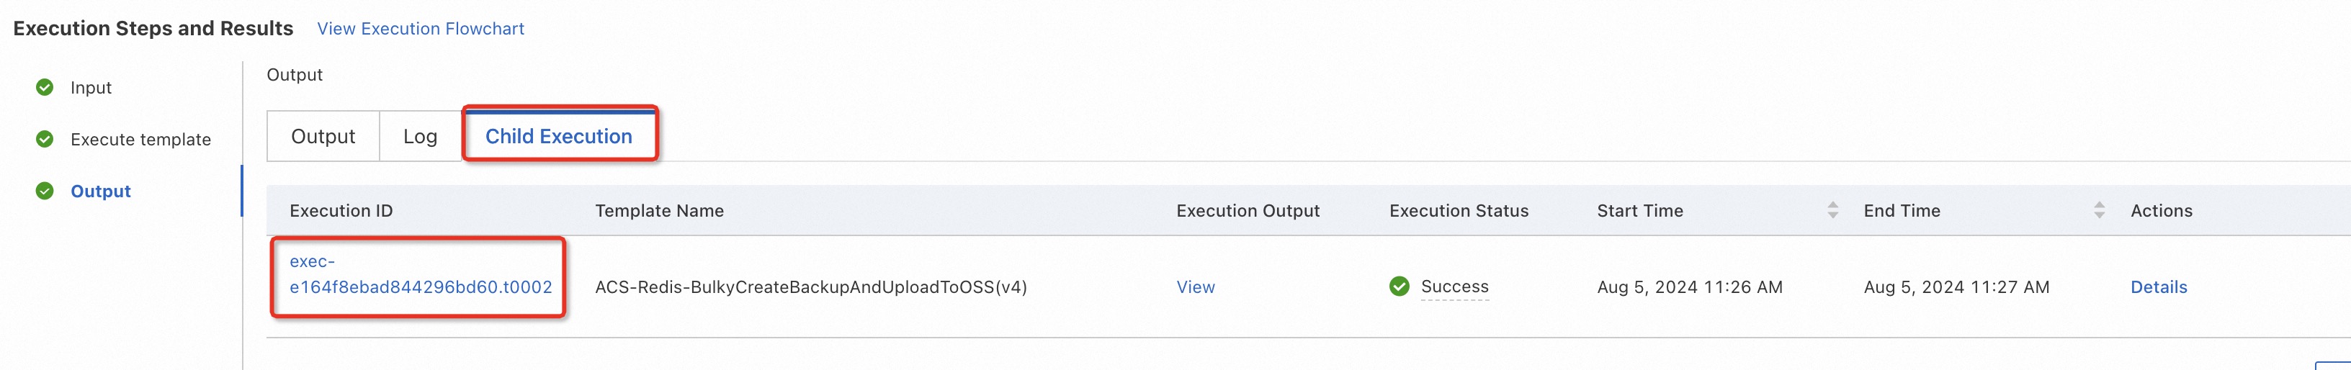Click View under Execution Output
This screenshot has width=2351, height=370.
click(1196, 287)
